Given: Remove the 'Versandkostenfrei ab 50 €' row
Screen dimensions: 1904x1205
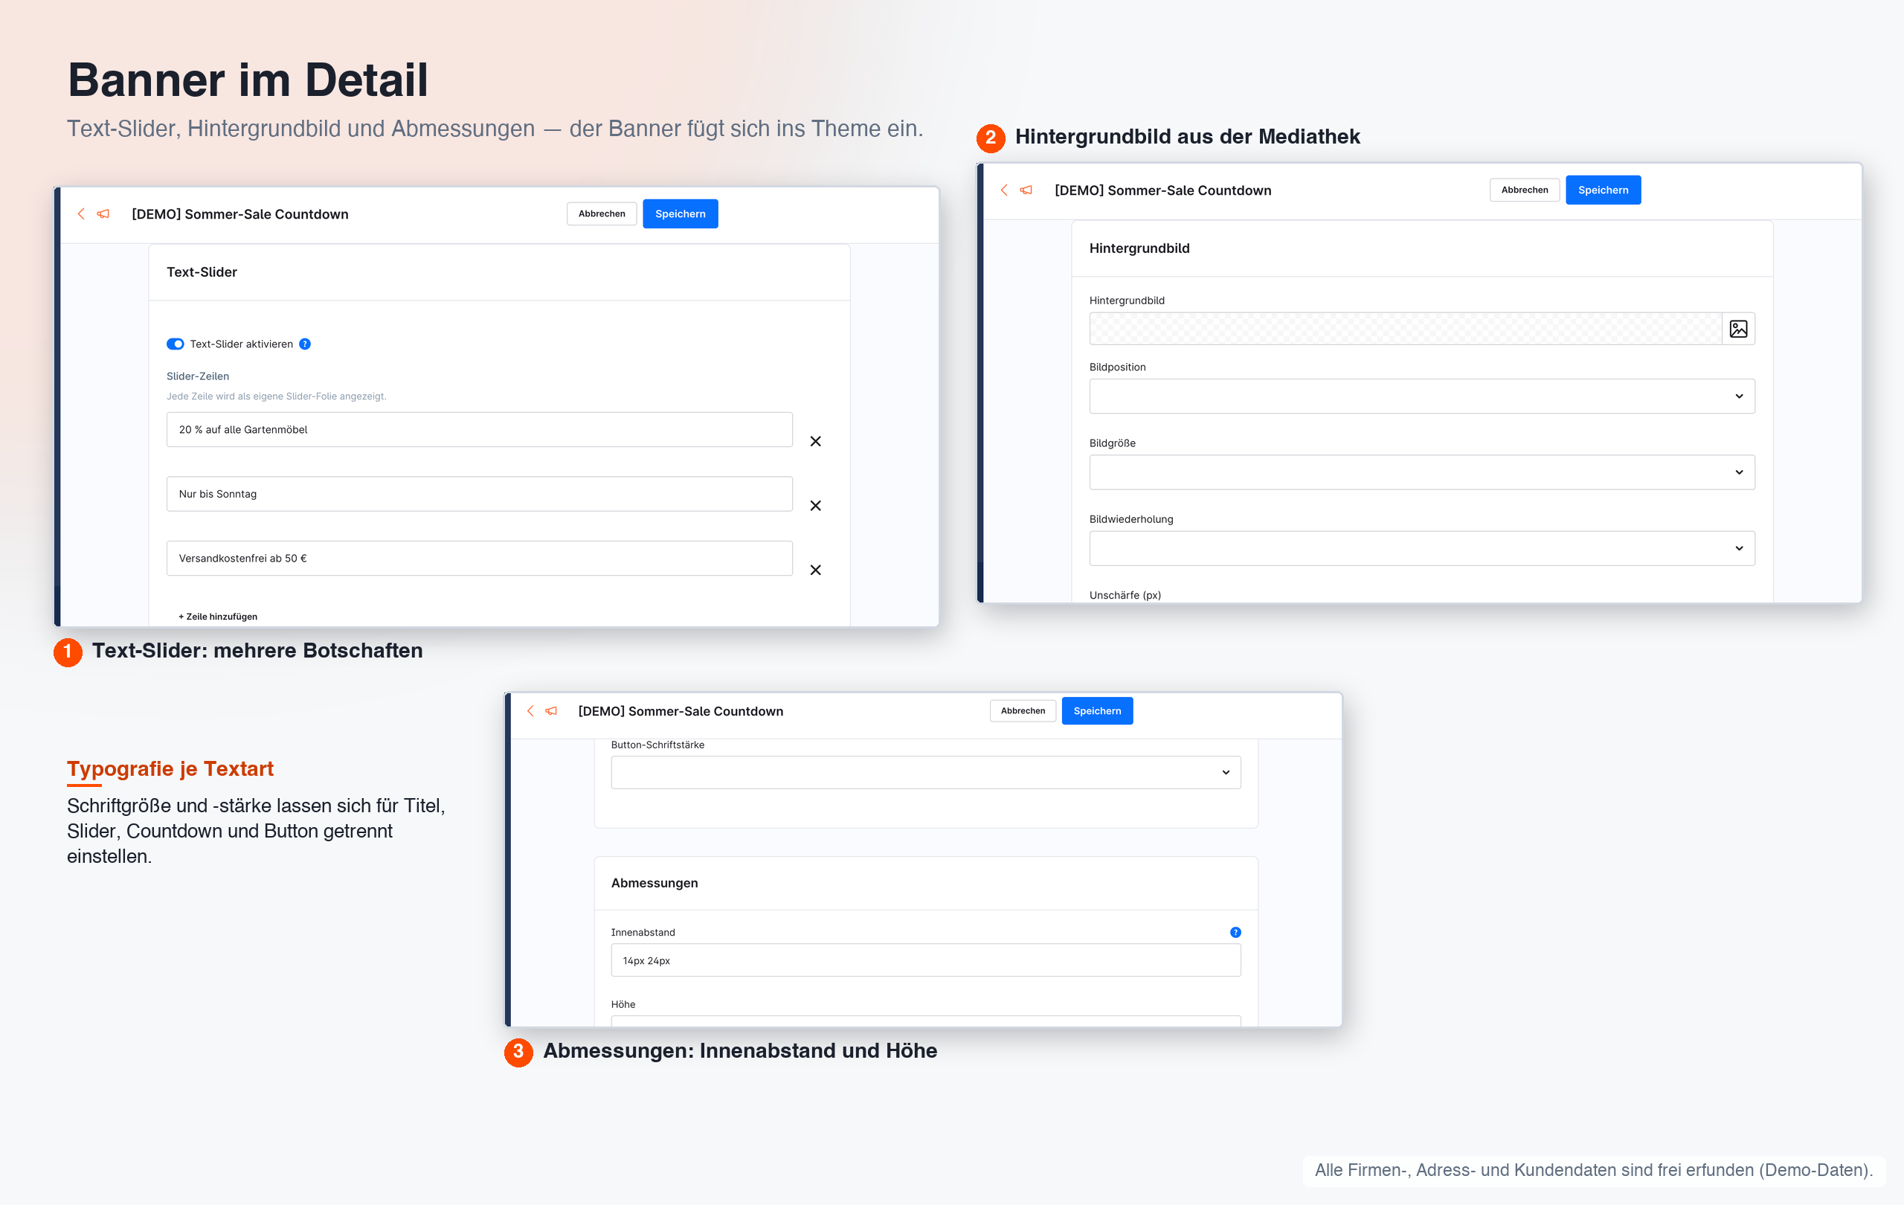Looking at the screenshot, I should click(815, 569).
